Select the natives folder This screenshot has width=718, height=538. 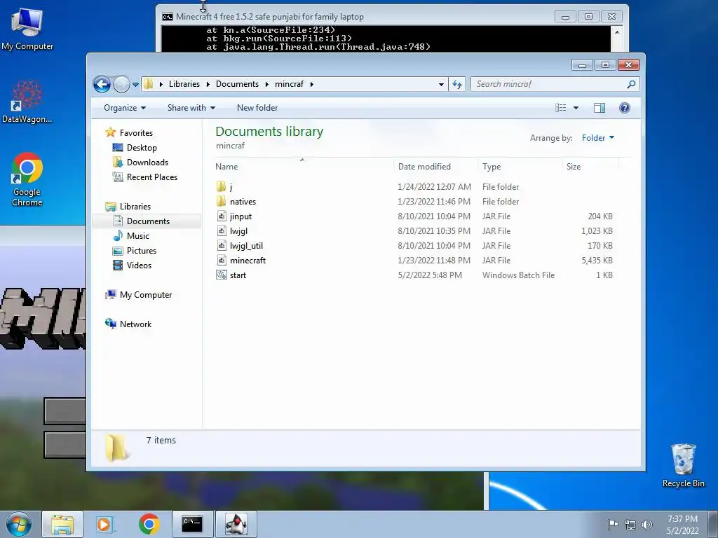pyautogui.click(x=243, y=202)
